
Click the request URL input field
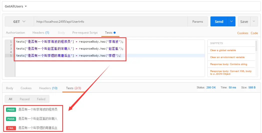111,22
